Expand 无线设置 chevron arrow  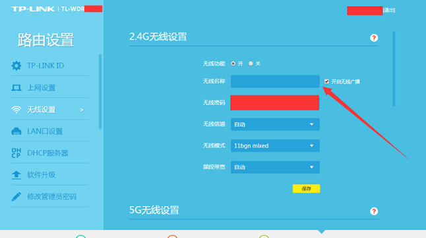click(x=82, y=110)
